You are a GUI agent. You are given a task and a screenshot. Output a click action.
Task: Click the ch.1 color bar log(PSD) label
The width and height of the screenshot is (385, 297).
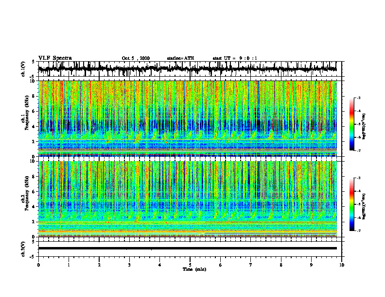(x=364, y=126)
